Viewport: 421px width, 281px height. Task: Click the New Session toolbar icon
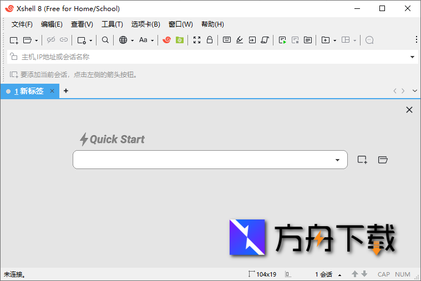[x=14, y=40]
